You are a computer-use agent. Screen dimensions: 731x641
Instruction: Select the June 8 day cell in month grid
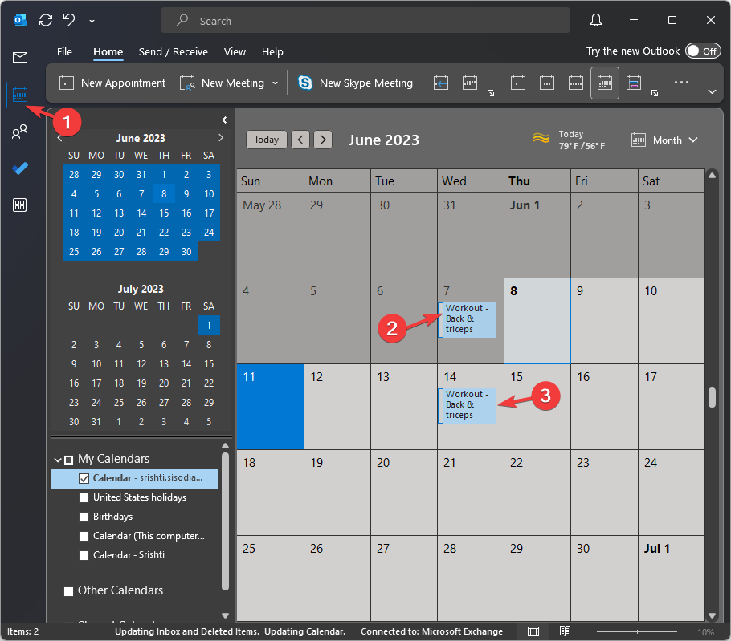coord(537,321)
